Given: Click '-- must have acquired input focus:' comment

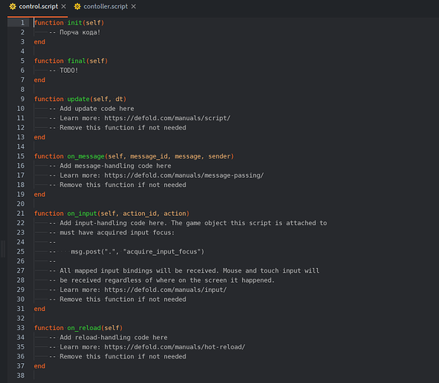Looking at the screenshot, I should pos(112,233).
